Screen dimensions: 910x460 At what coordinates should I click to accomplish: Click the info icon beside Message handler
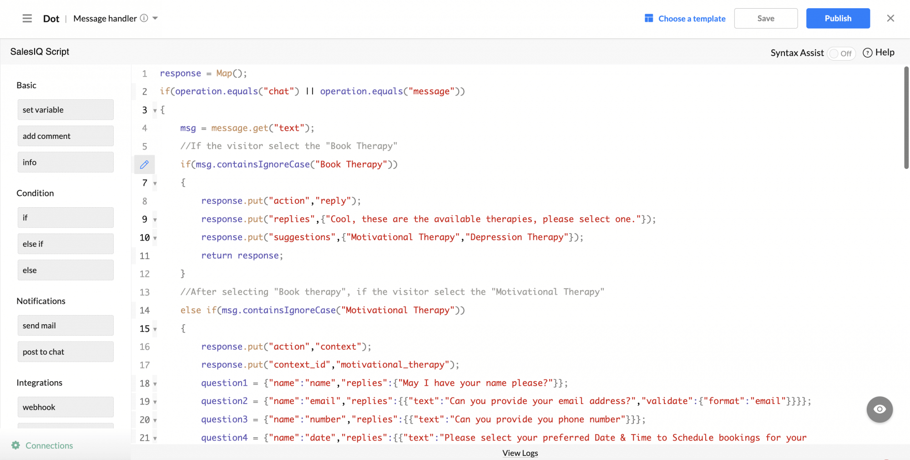144,18
